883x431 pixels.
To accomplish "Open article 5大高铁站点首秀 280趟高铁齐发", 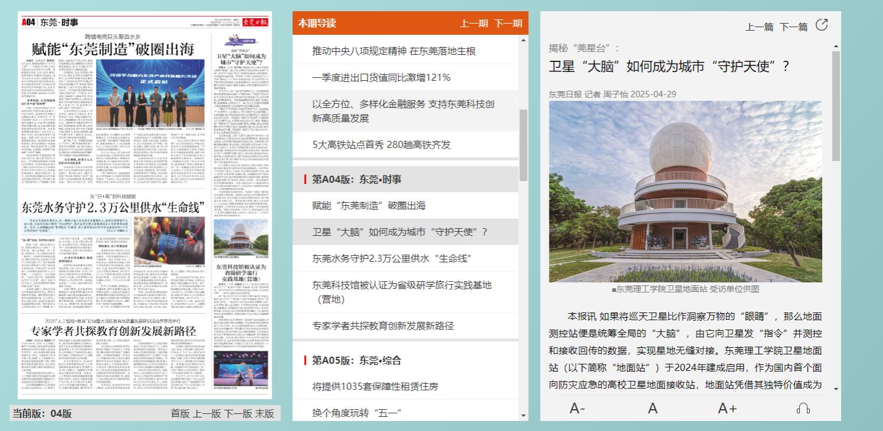I will click(381, 144).
